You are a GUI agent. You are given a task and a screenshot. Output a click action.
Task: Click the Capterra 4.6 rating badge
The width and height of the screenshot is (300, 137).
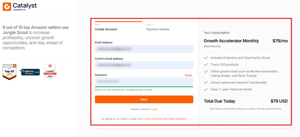[30, 72]
